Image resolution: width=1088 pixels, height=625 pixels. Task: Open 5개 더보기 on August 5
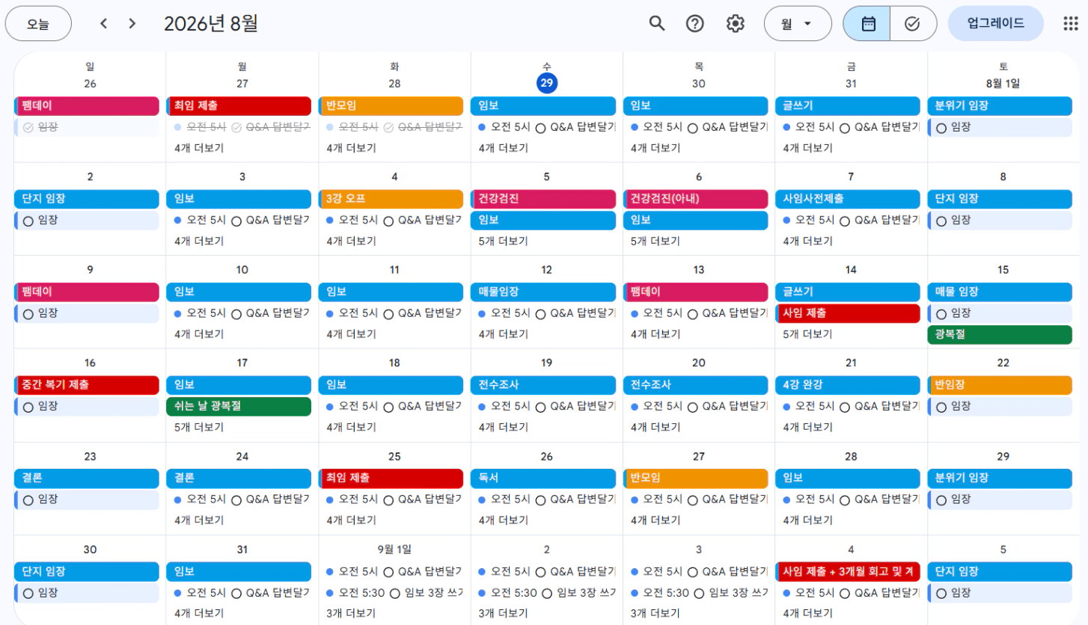[x=504, y=241]
